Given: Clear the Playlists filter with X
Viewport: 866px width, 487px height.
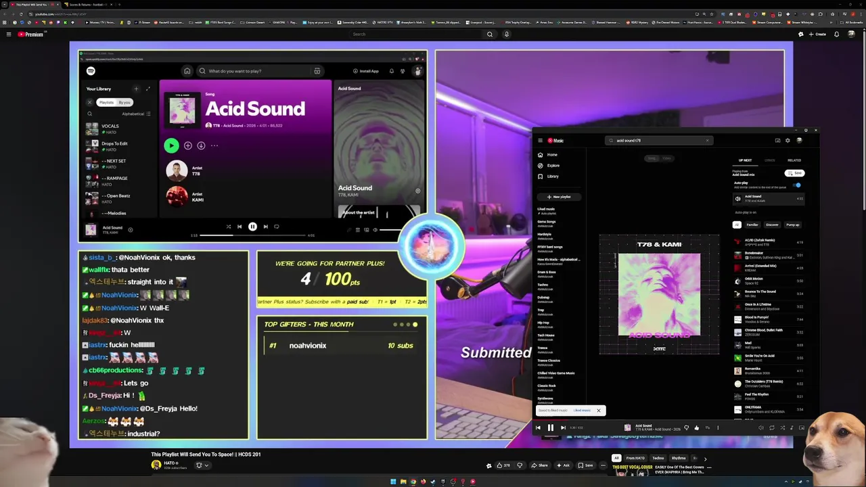Looking at the screenshot, I should 89,102.
